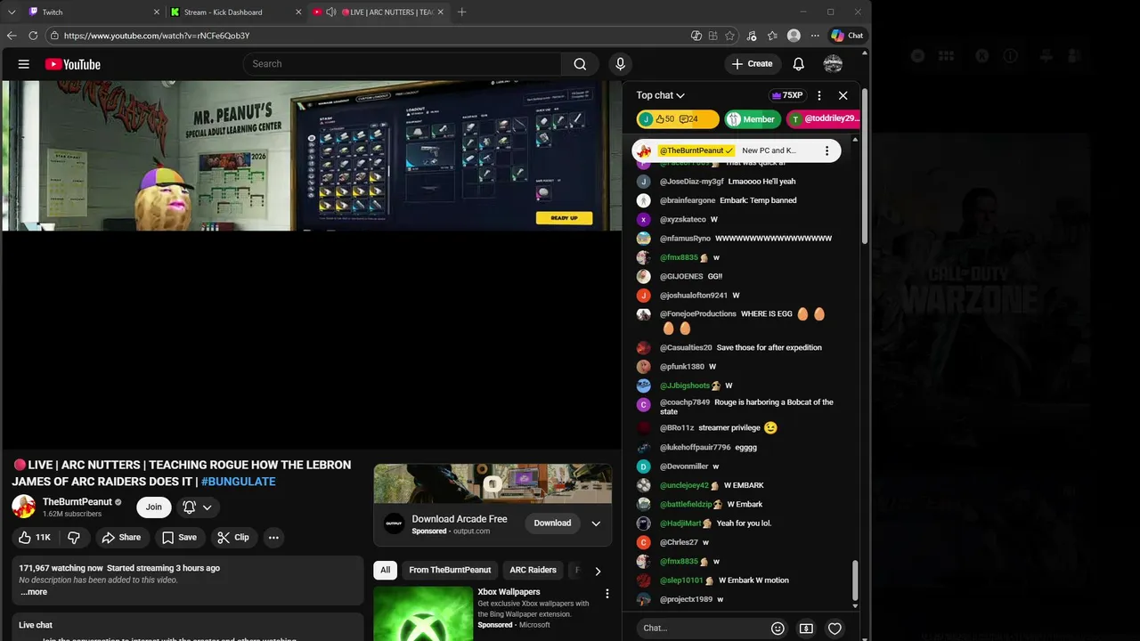Open pinned message options menu
The width and height of the screenshot is (1140, 641).
click(826, 150)
